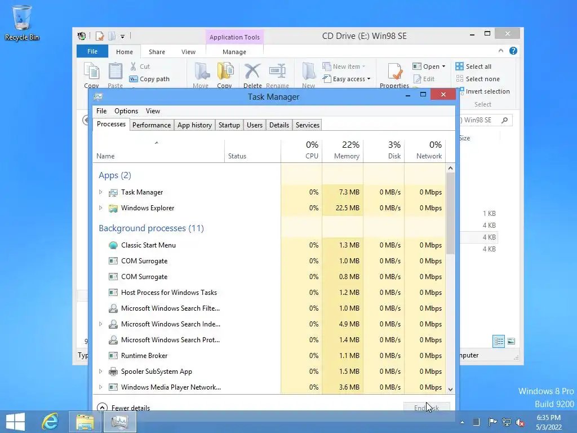Open the Users tab
The image size is (577, 433).
[x=255, y=125]
